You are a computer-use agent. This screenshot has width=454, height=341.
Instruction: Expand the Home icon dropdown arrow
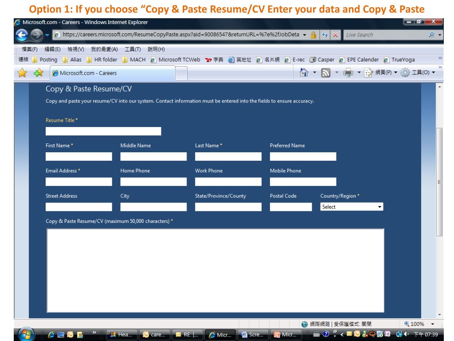click(x=314, y=72)
